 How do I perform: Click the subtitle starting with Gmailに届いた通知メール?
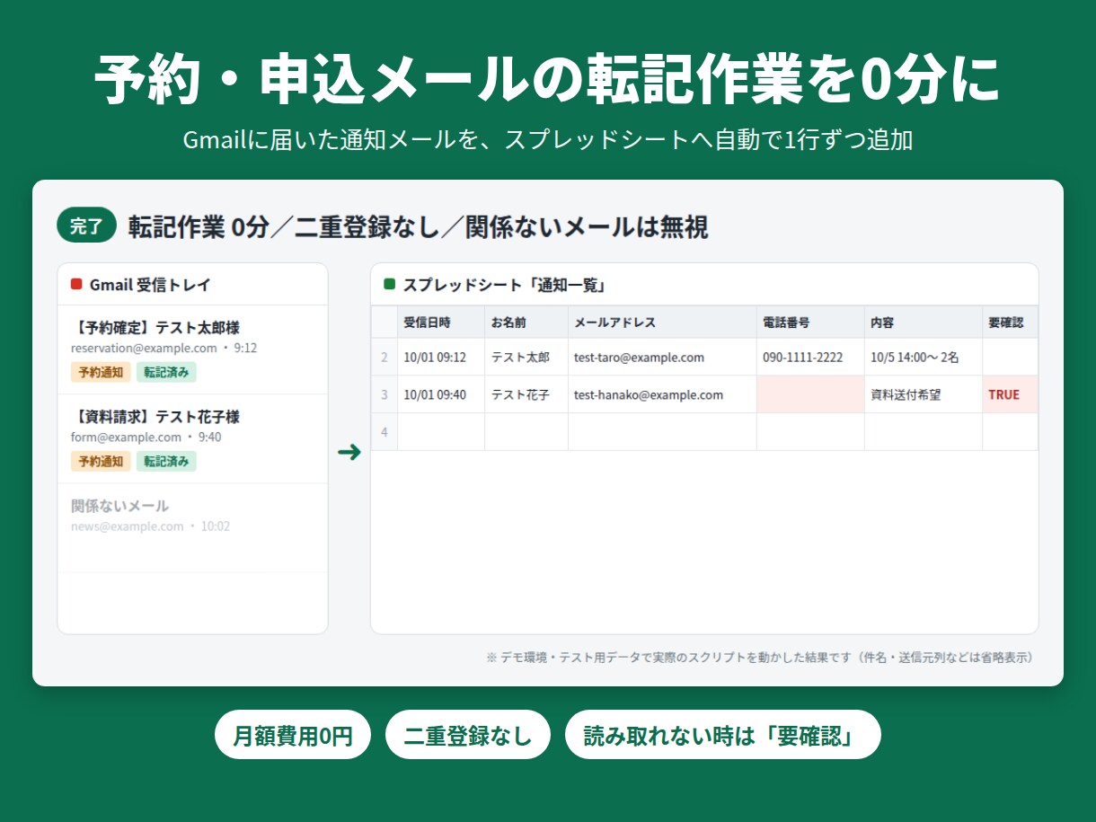pyautogui.click(x=548, y=140)
